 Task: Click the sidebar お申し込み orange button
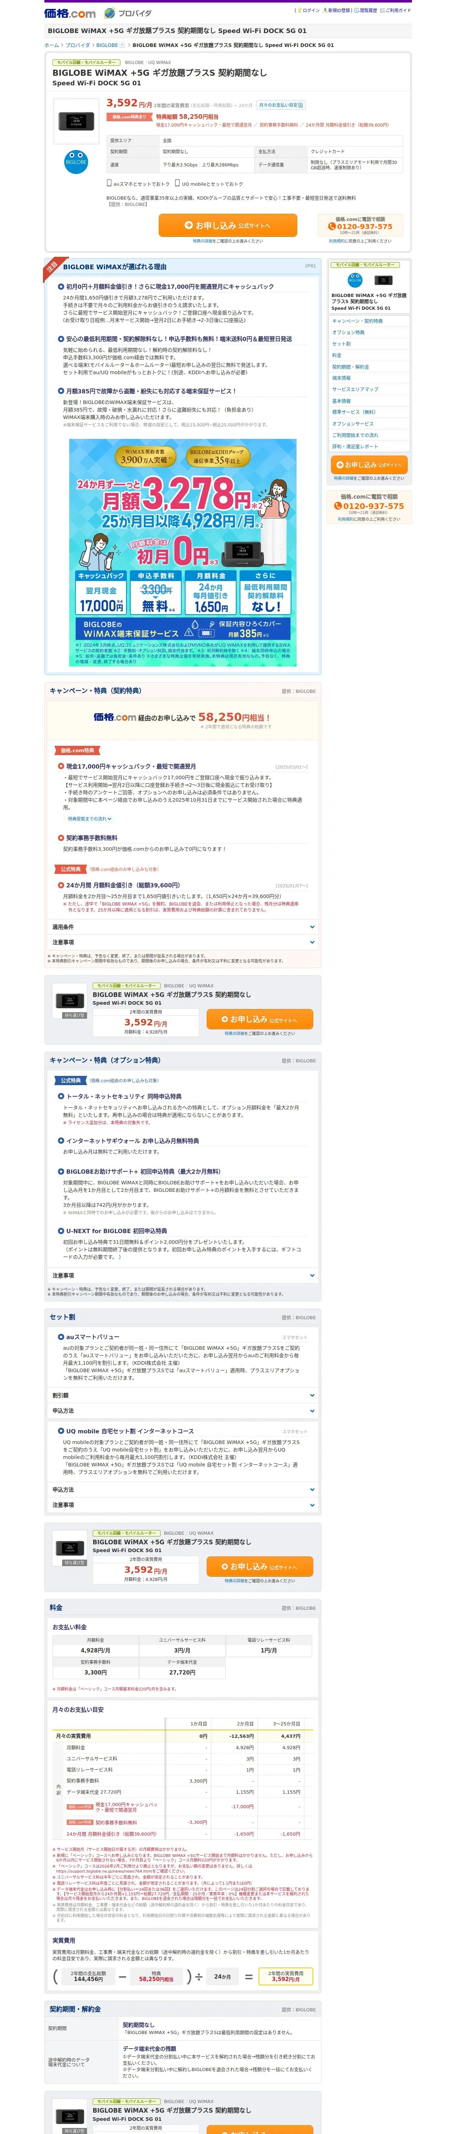pyautogui.click(x=369, y=465)
